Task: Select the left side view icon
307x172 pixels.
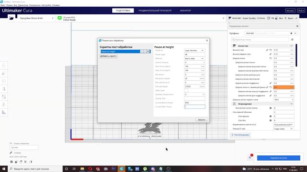Action: [x=26, y=162]
